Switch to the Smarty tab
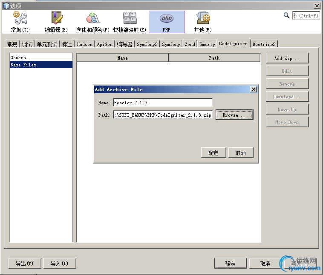 (207, 44)
